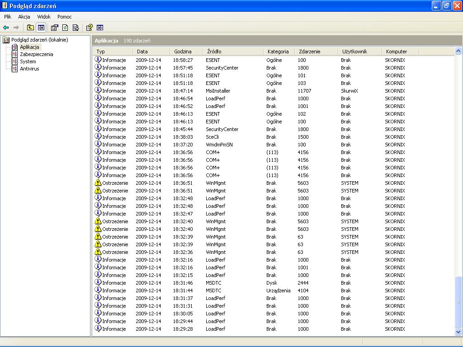This screenshot has width=463, height=347.
Task: Open the Help toolbar icon
Action: point(90,28)
